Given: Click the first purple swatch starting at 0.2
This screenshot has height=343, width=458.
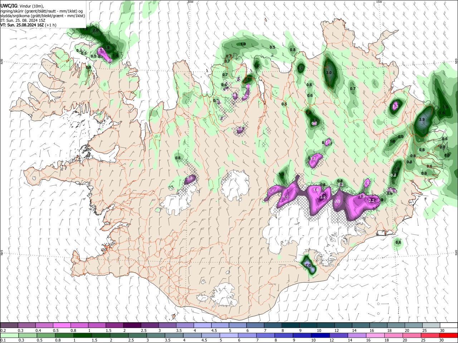Looking at the screenshot, I should click(x=9, y=325).
